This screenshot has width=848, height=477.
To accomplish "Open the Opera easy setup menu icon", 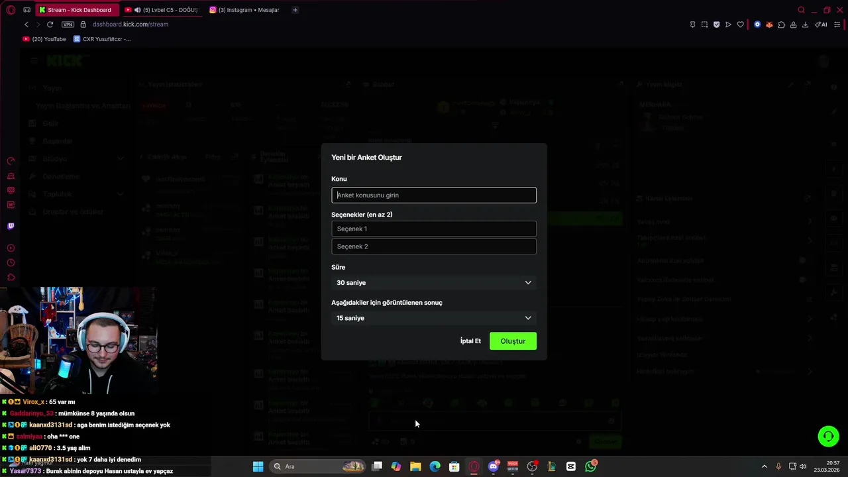I will (x=837, y=25).
